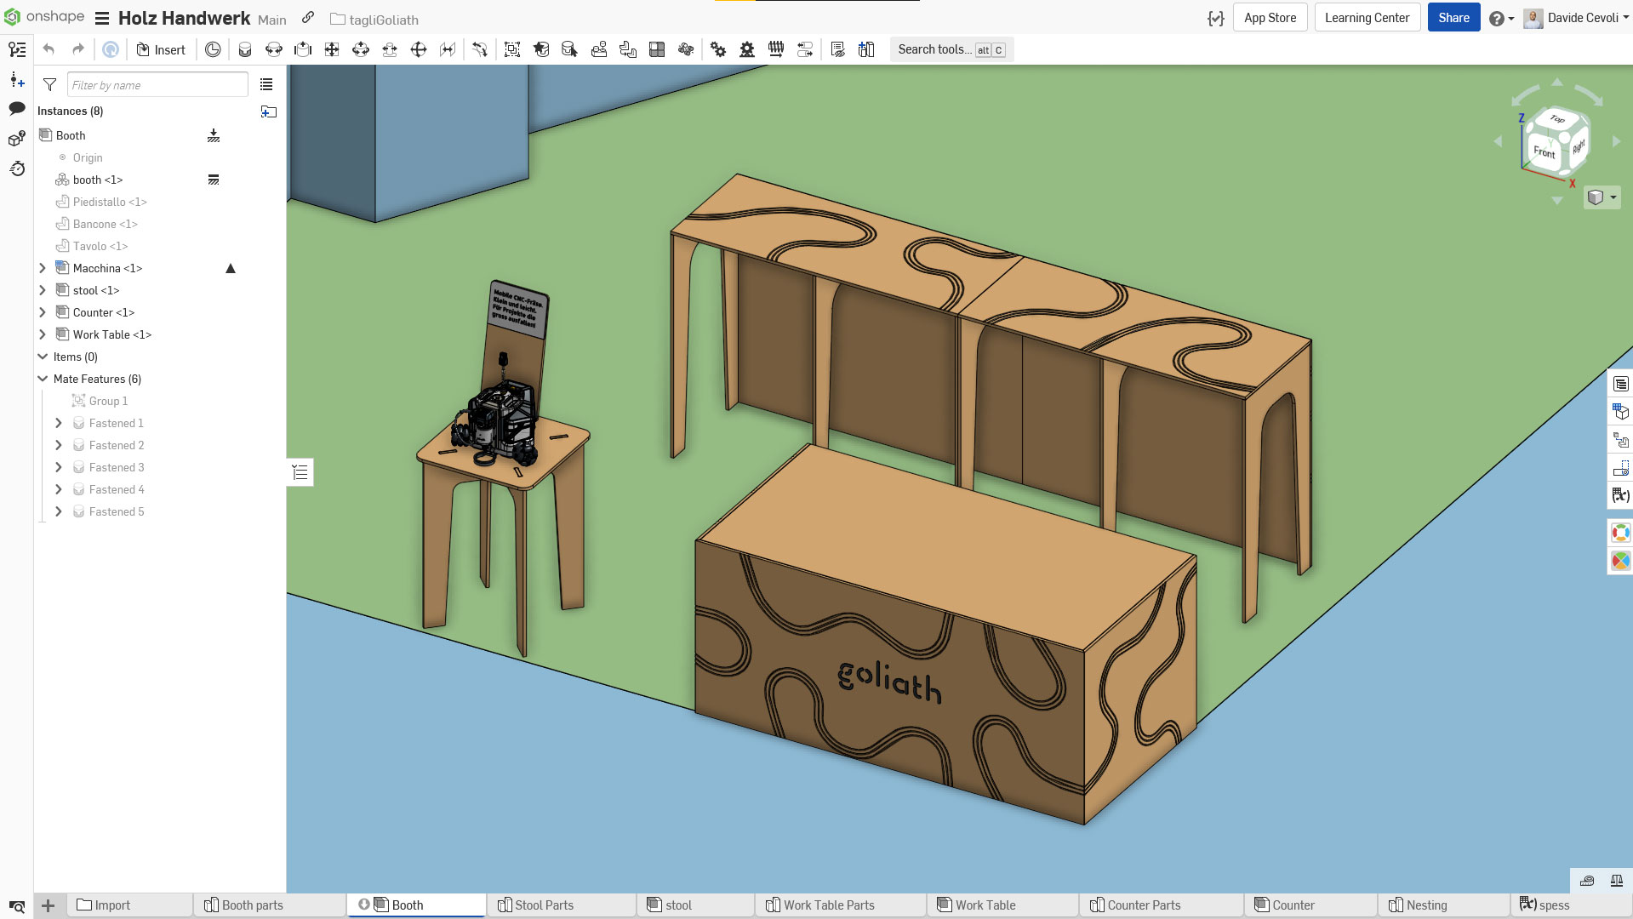Click the filter funnel icon
1633x919 pixels.
pyautogui.click(x=50, y=85)
